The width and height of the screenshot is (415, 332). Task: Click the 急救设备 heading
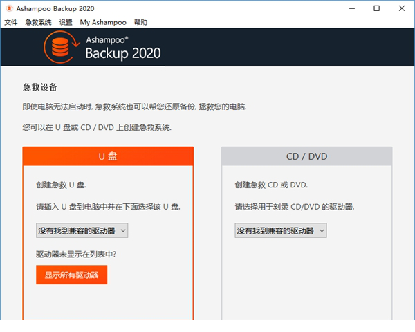coord(39,87)
